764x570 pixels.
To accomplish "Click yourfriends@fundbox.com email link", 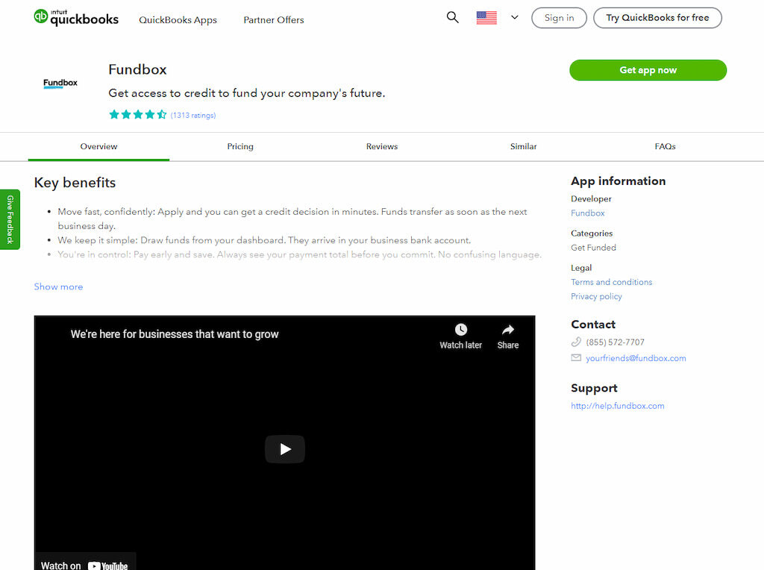I will pos(636,358).
